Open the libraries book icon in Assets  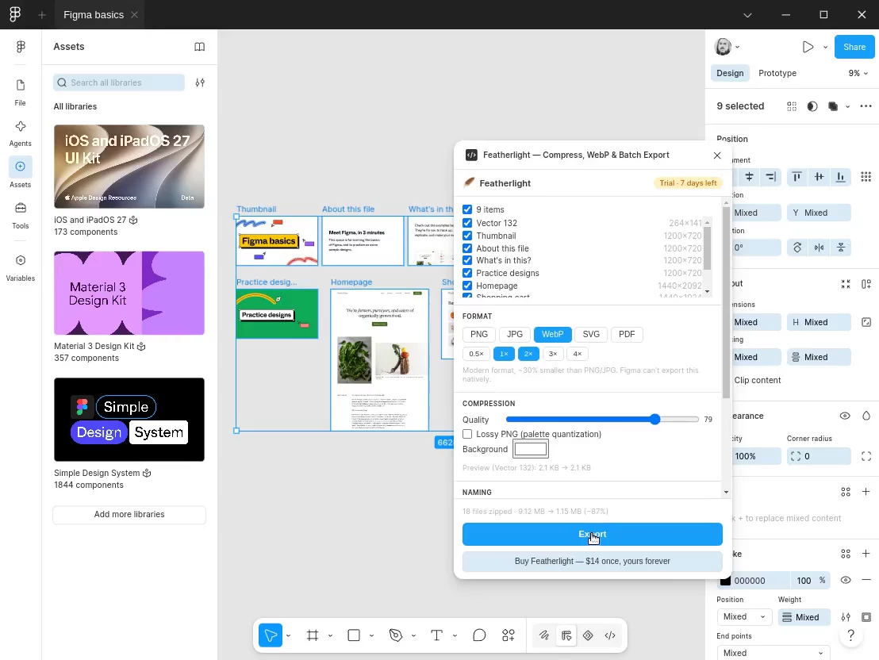[x=200, y=47]
